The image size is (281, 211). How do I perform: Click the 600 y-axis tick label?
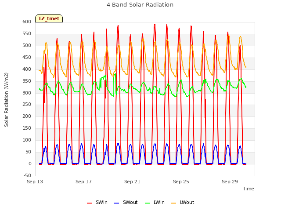(27, 22)
